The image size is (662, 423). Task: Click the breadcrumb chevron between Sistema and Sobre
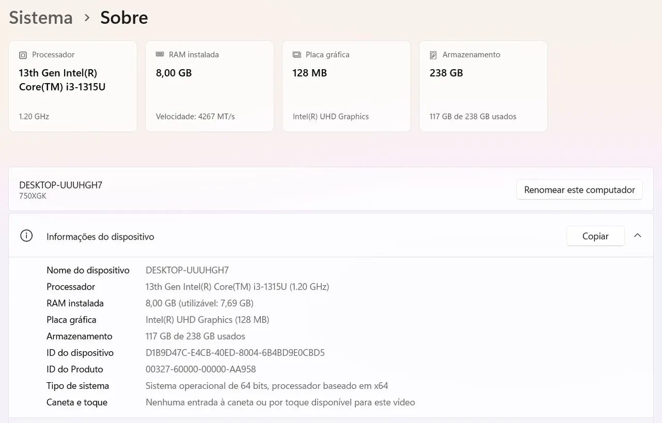point(87,18)
